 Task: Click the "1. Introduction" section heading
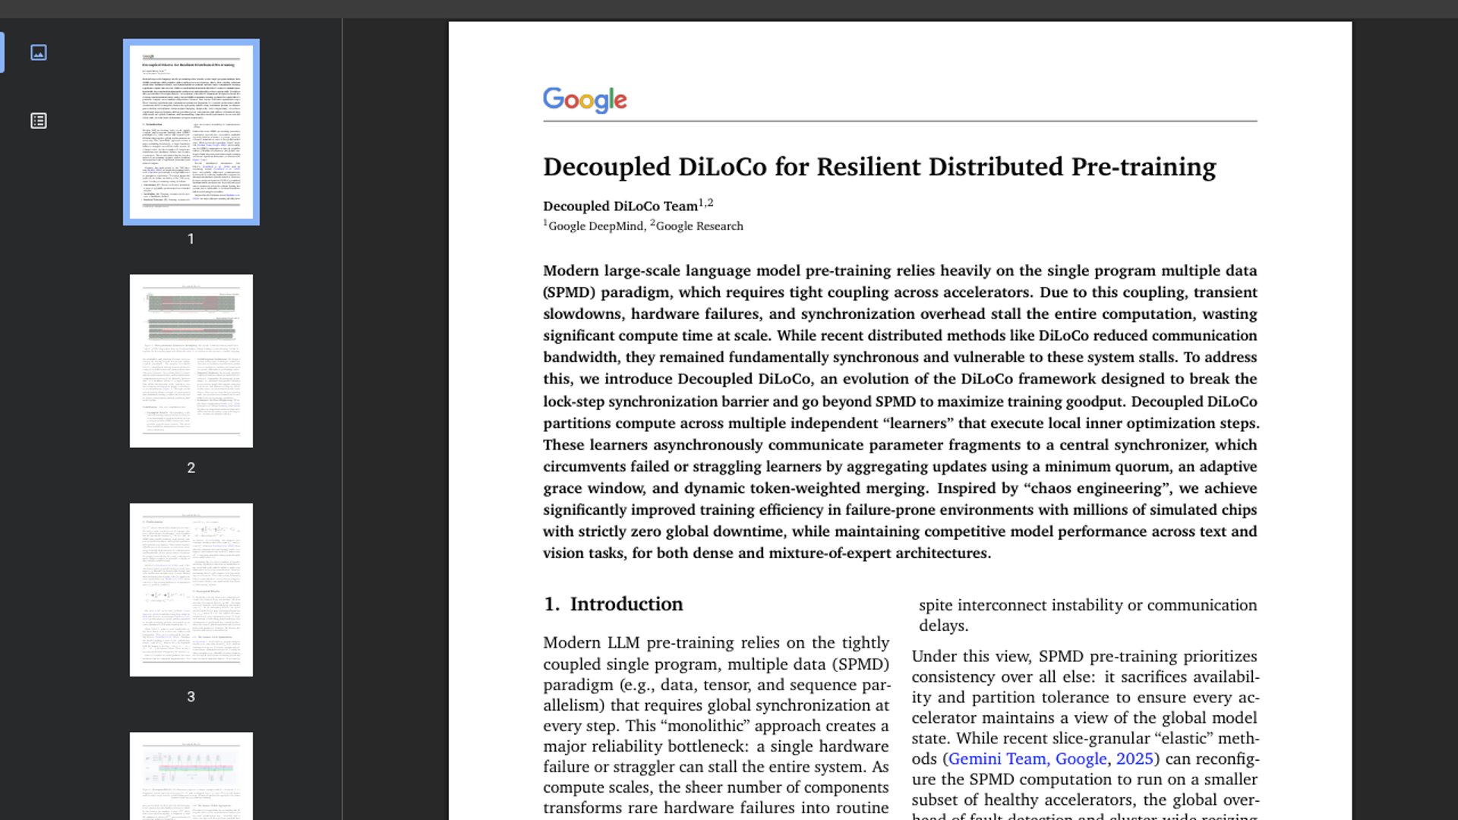[613, 604]
